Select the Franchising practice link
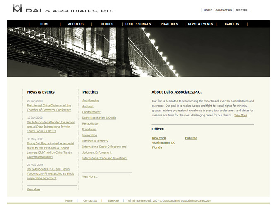 click(x=89, y=129)
